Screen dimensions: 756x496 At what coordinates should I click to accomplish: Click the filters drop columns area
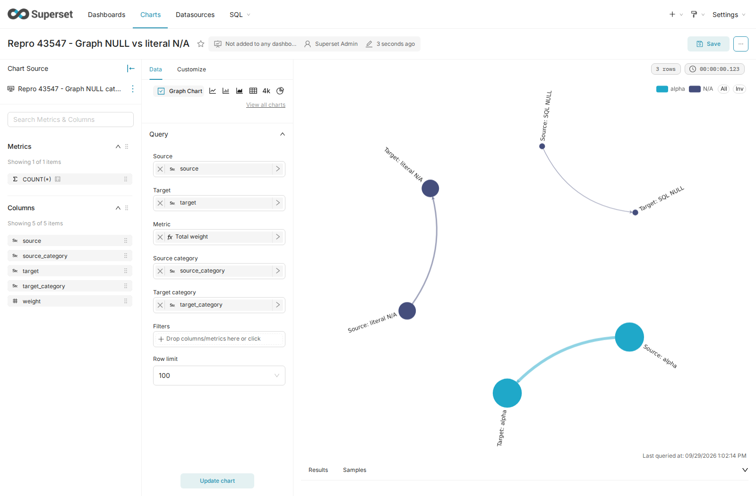coord(219,339)
